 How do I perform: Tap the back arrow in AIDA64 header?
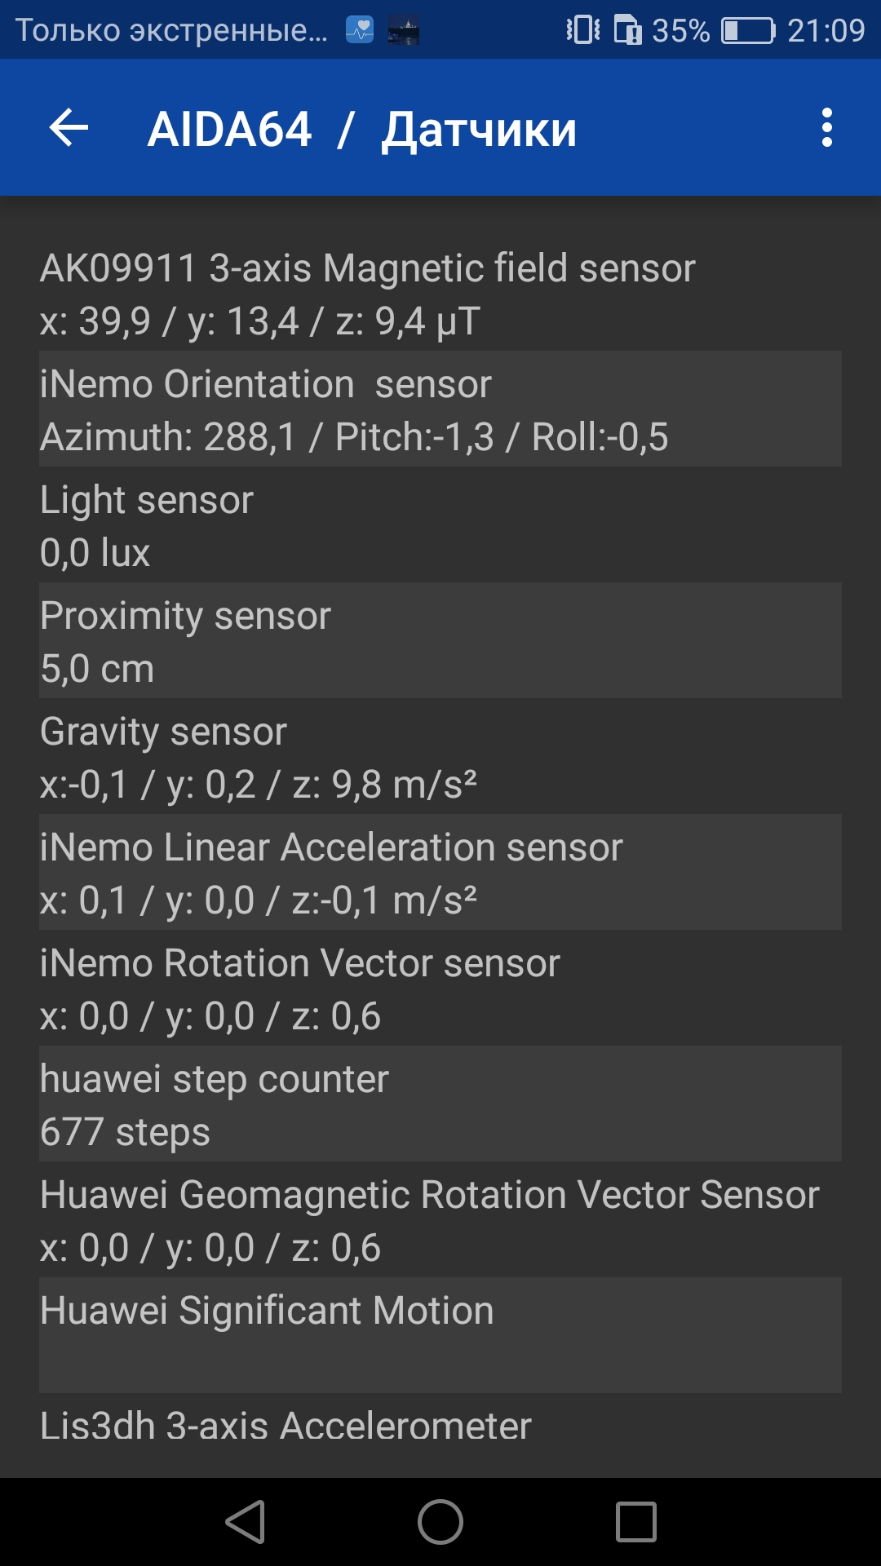[x=69, y=128]
